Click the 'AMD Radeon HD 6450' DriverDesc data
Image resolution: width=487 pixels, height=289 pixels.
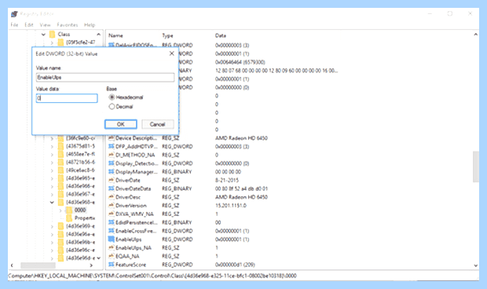(241, 197)
